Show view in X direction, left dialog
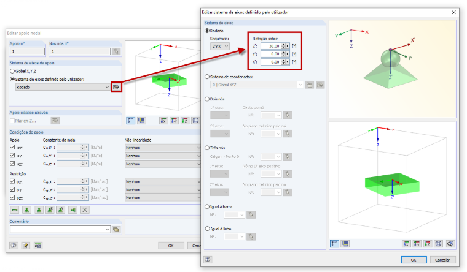 click(x=163, y=121)
